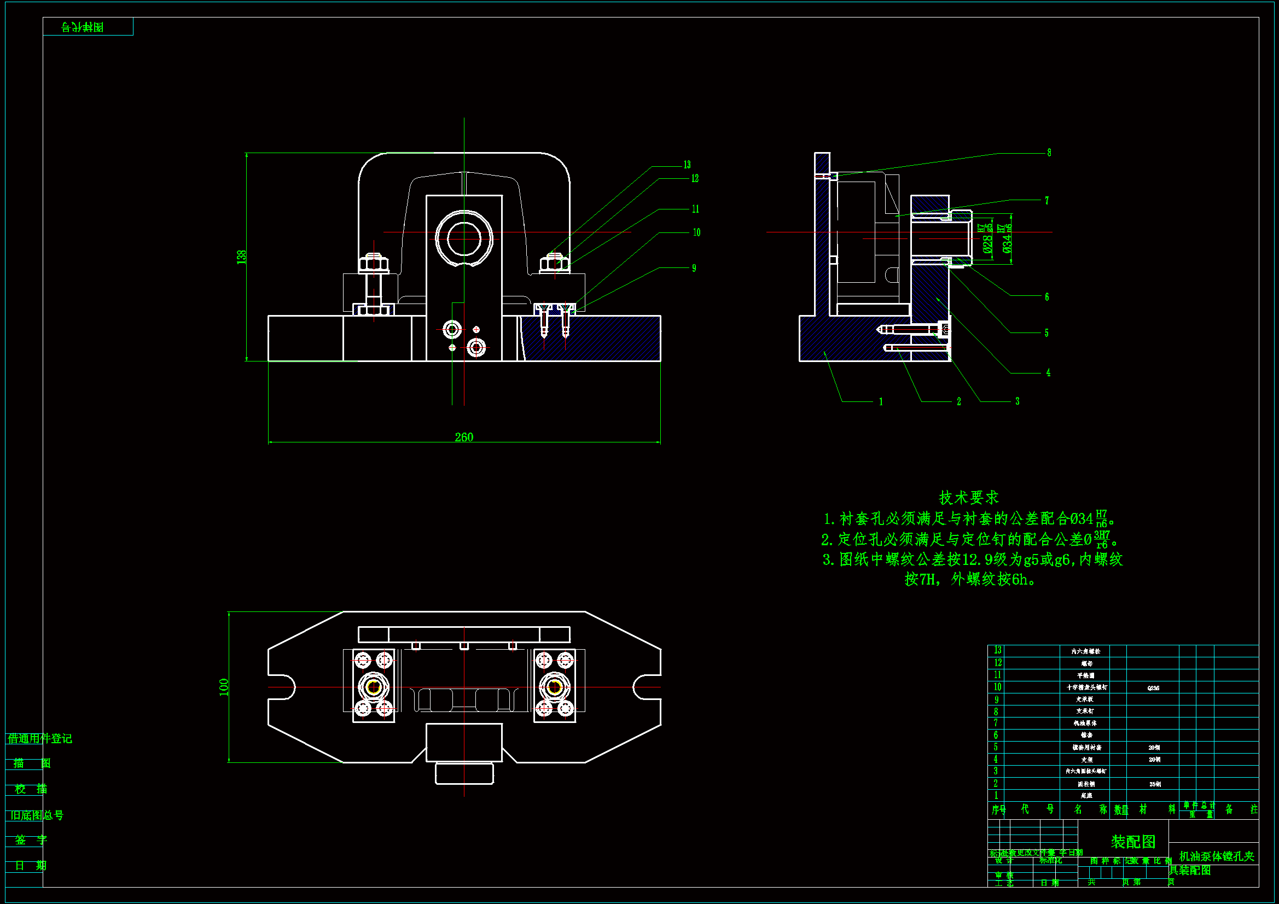Click the 100 dimension on plan view

click(224, 687)
